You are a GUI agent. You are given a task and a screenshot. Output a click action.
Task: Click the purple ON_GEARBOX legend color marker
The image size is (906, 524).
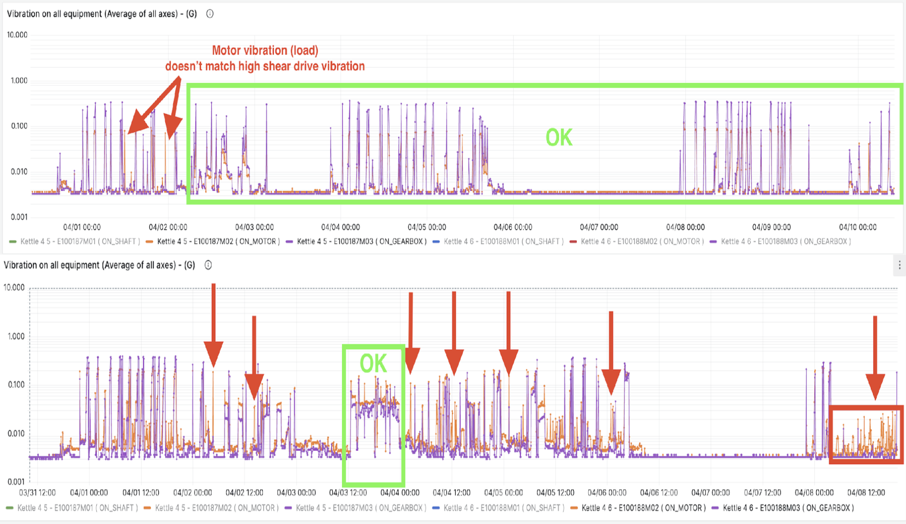point(288,241)
